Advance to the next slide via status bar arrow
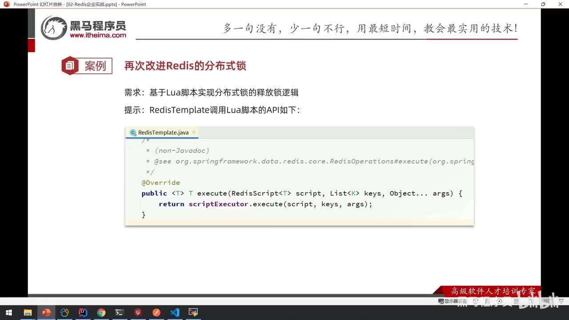569x320 pixels. pyautogui.click(x=499, y=301)
